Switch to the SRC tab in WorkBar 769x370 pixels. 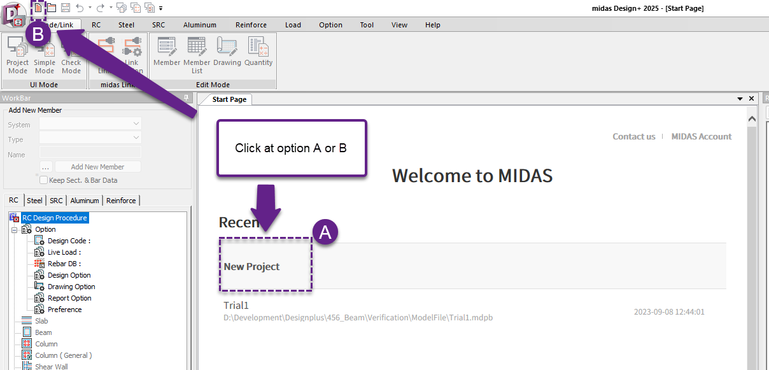tap(57, 201)
